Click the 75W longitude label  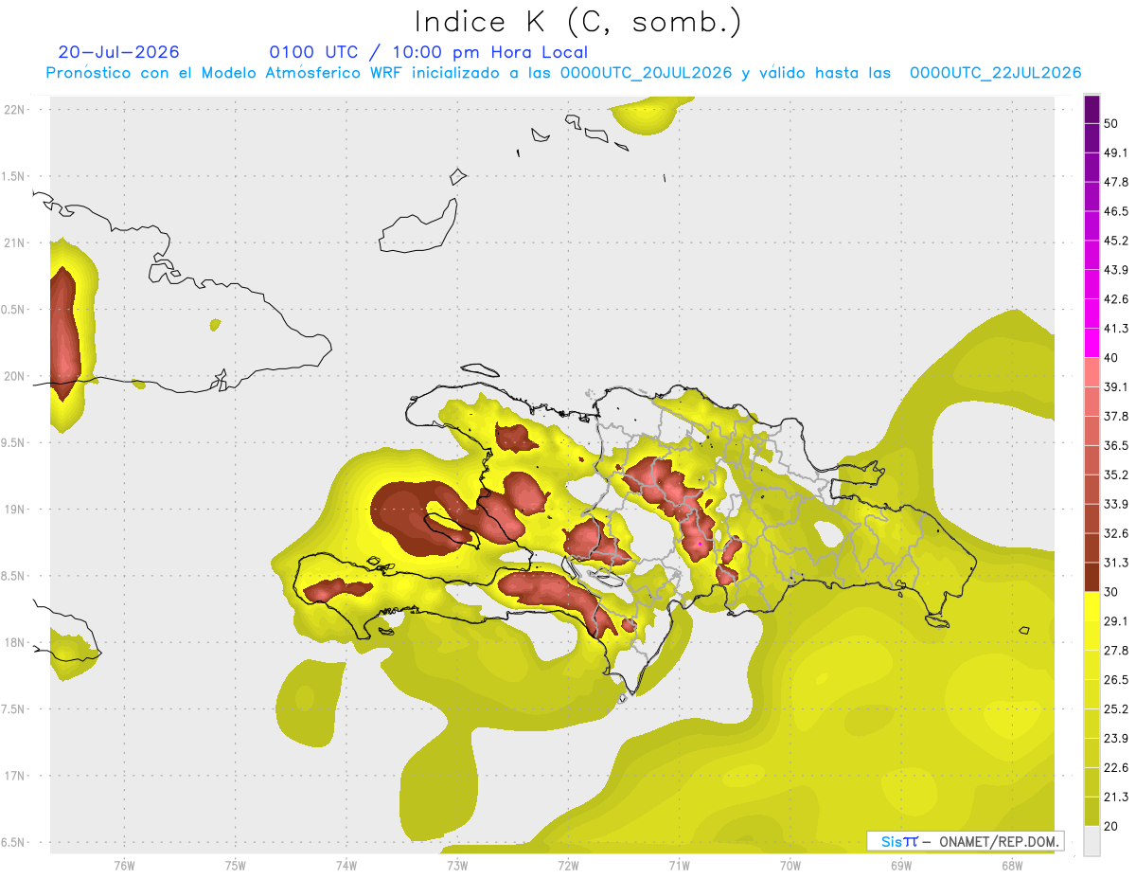pyautogui.click(x=236, y=865)
